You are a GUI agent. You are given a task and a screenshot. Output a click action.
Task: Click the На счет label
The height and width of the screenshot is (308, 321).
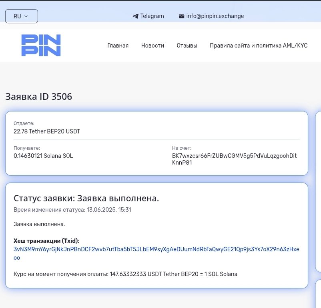point(182,148)
